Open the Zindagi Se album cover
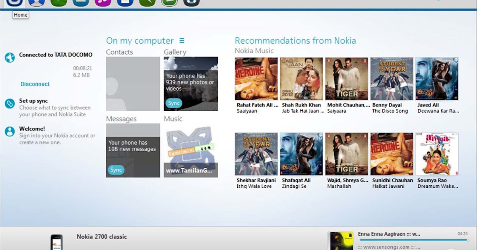The width and height of the screenshot is (477, 250). pyautogui.click(x=301, y=154)
